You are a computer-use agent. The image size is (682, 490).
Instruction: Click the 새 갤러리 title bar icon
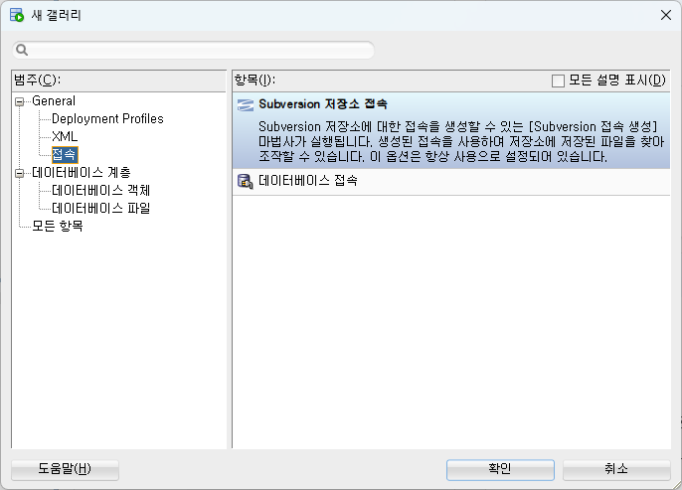(x=17, y=15)
